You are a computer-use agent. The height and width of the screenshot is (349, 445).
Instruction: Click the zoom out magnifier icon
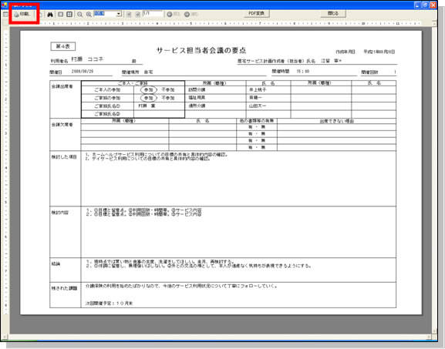80,15
